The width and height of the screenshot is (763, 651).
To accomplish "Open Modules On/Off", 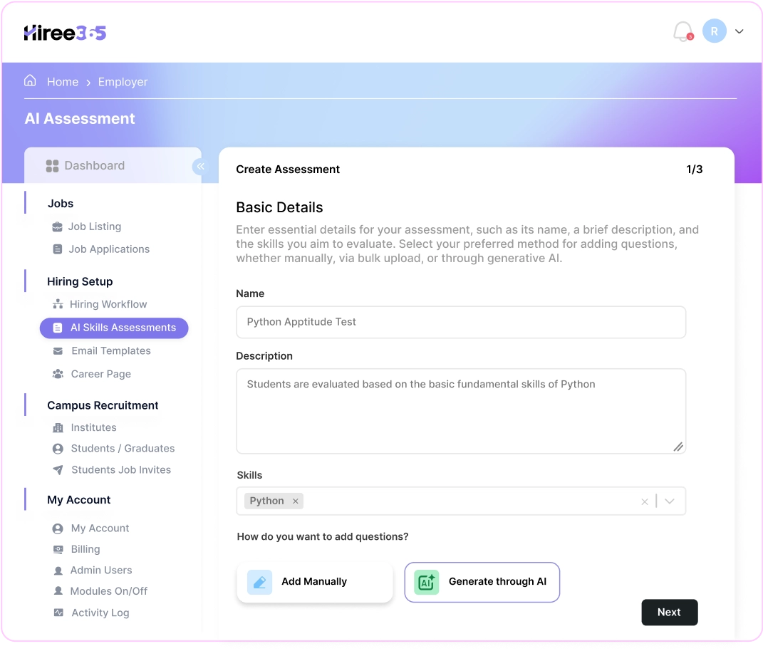I will tap(108, 591).
